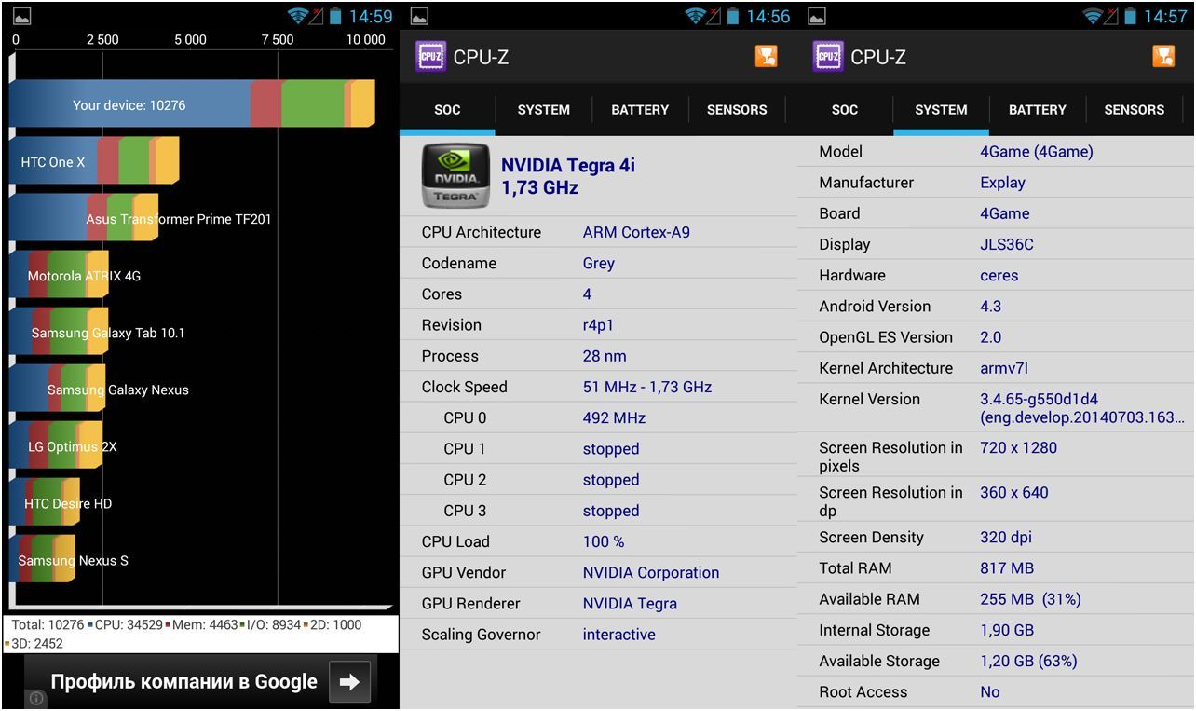The image size is (1196, 711).
Task: Click the CPU-Z app icon on the device Model screen
Action: [827, 57]
